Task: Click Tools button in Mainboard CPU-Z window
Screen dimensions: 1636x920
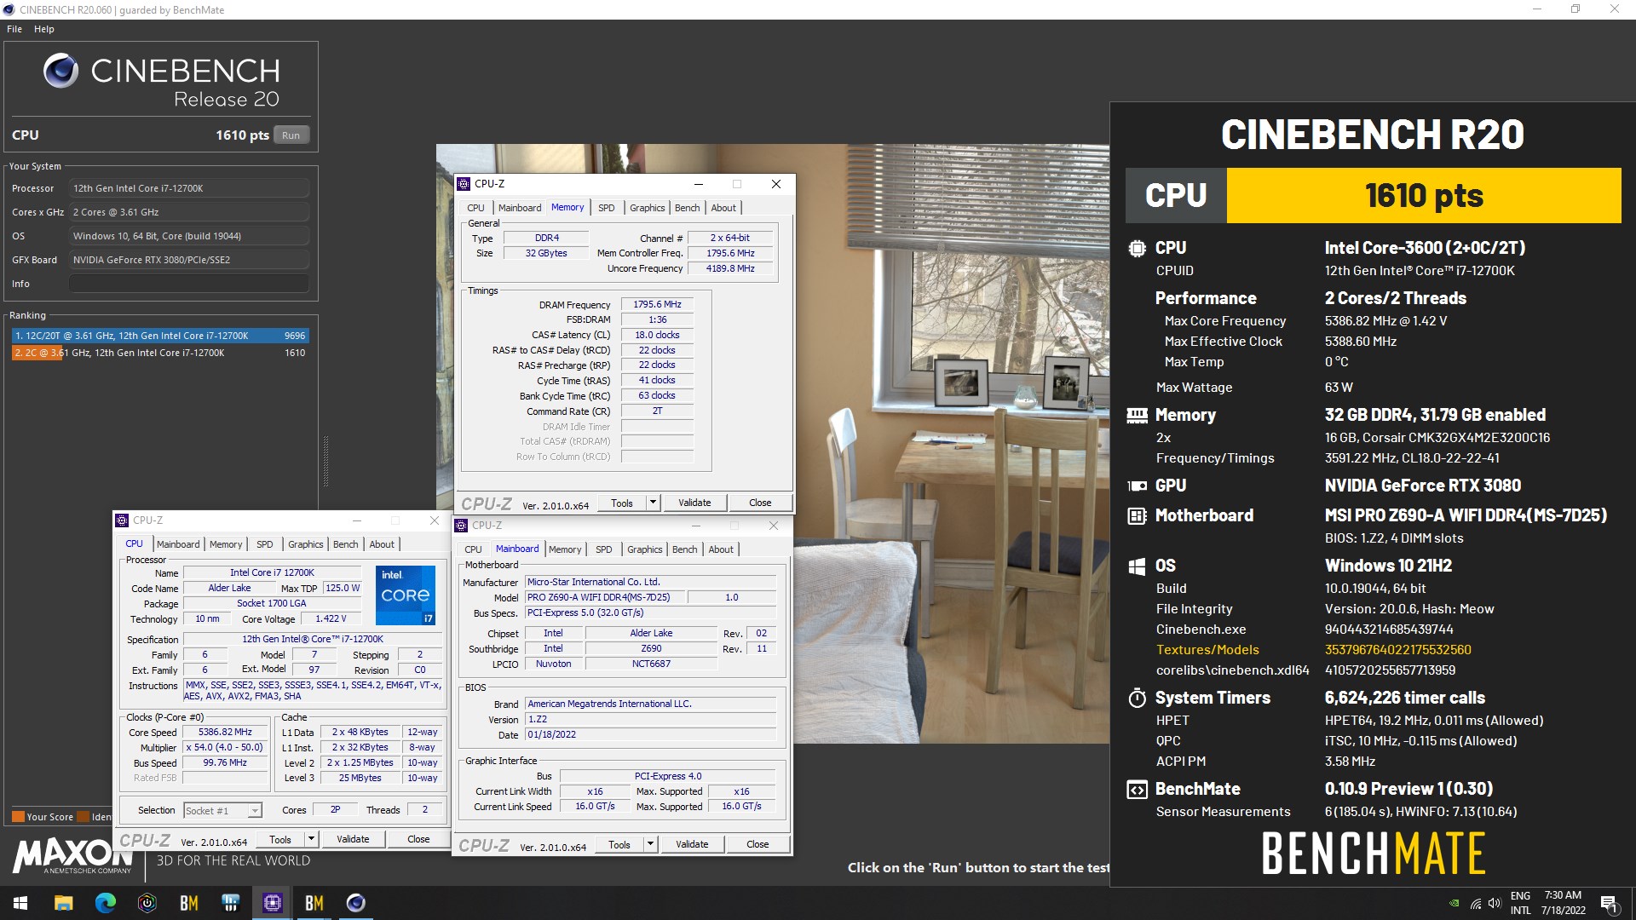Action: 619,844
